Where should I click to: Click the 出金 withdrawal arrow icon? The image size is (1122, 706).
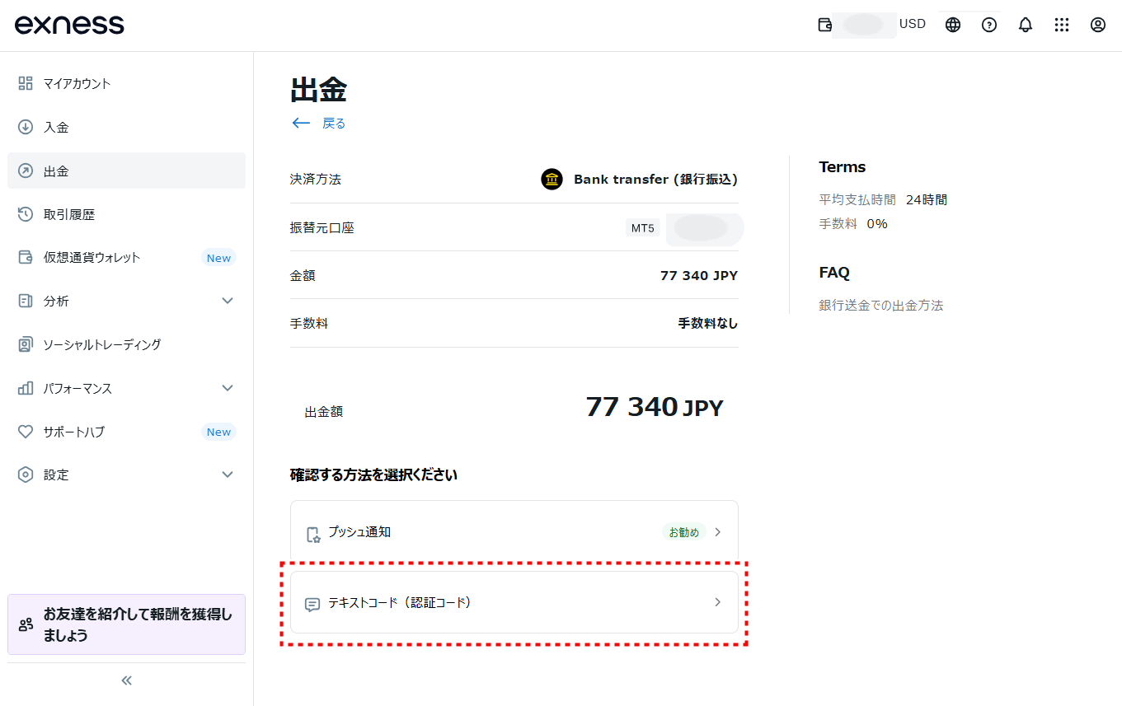tap(26, 171)
